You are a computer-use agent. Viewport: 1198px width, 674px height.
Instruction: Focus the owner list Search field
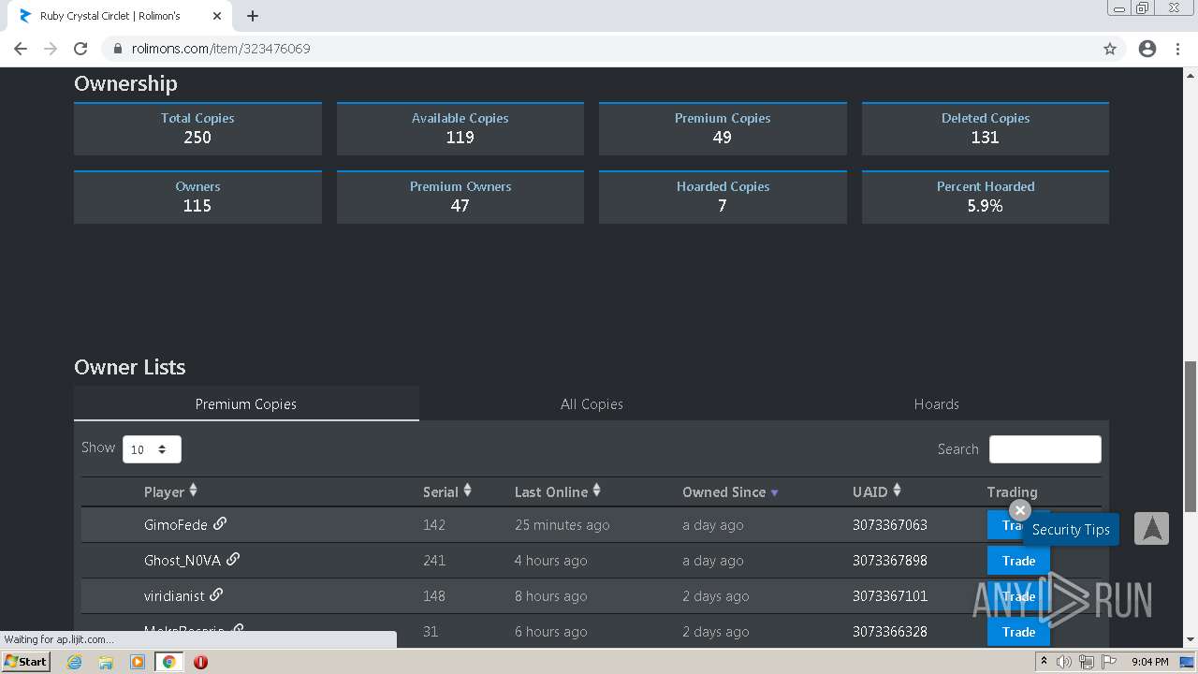pyautogui.click(x=1045, y=449)
